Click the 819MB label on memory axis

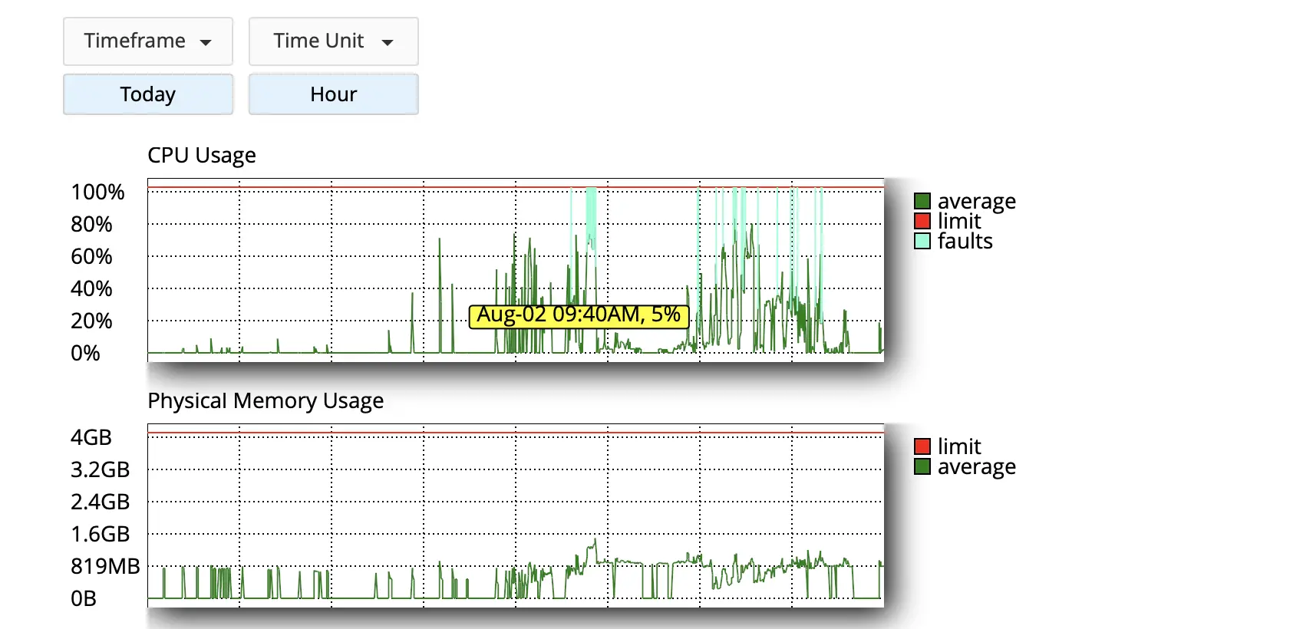coord(105,566)
